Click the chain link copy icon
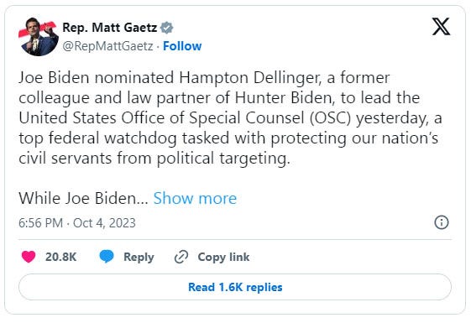Image resolution: width=471 pixels, height=323 pixels. [181, 257]
